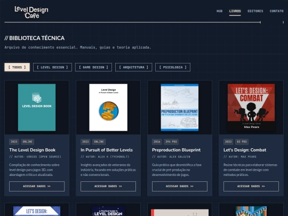Open the Let's Design: Combat cover
288x216 pixels.
point(251,107)
